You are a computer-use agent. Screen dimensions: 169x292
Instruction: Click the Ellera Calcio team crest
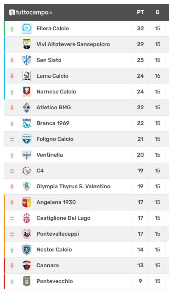(x=27, y=29)
